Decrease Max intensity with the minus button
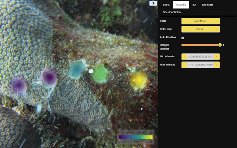The height and width of the screenshot is (148, 237). point(184,65)
